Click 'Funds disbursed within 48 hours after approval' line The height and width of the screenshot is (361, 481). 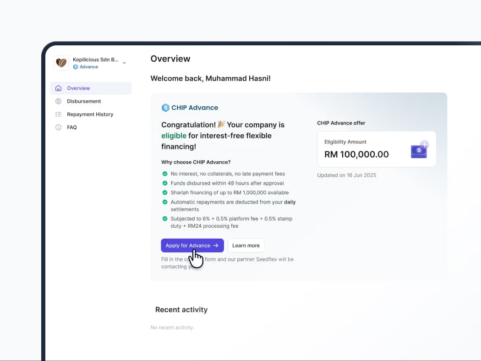click(227, 183)
